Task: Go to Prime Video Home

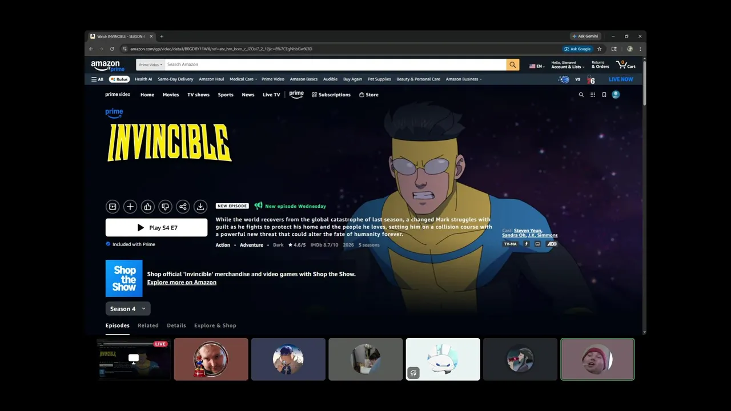Action: [147, 95]
